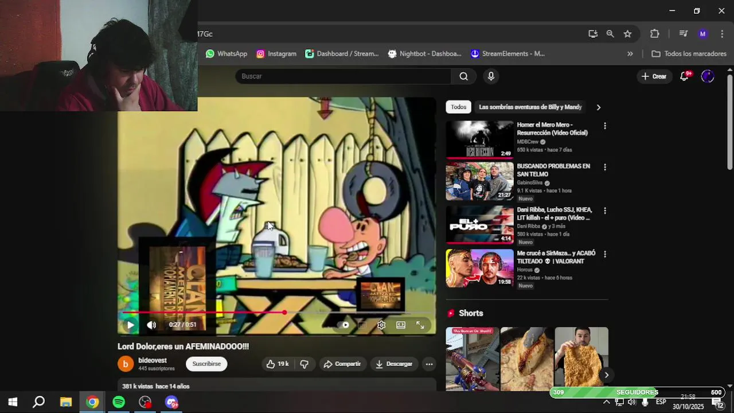Open the Crear create menu
The height and width of the screenshot is (413, 734).
(654, 76)
